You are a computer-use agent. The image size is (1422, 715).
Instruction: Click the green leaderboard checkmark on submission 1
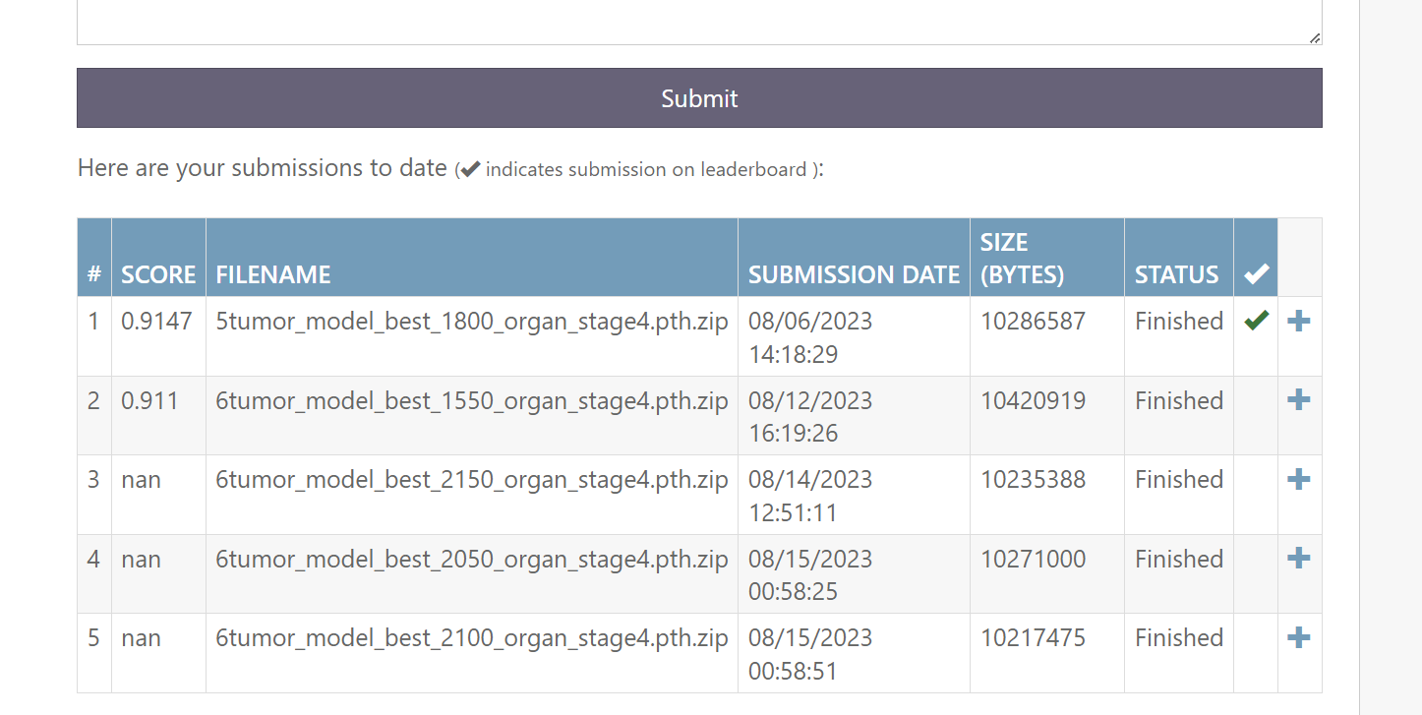tap(1255, 321)
